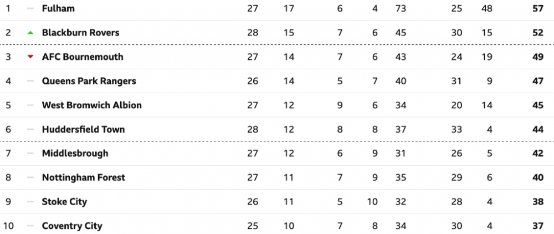This screenshot has width=554, height=234.
Task: Select AFC Bournemouth team name
Action: [83, 57]
